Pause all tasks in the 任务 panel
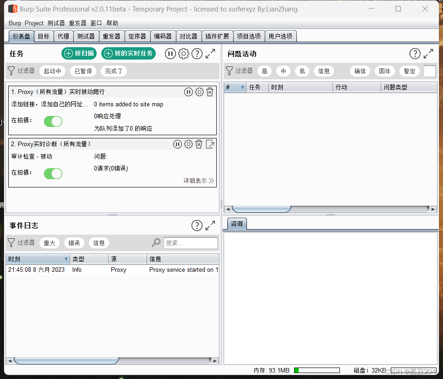443x379 pixels. (170, 54)
